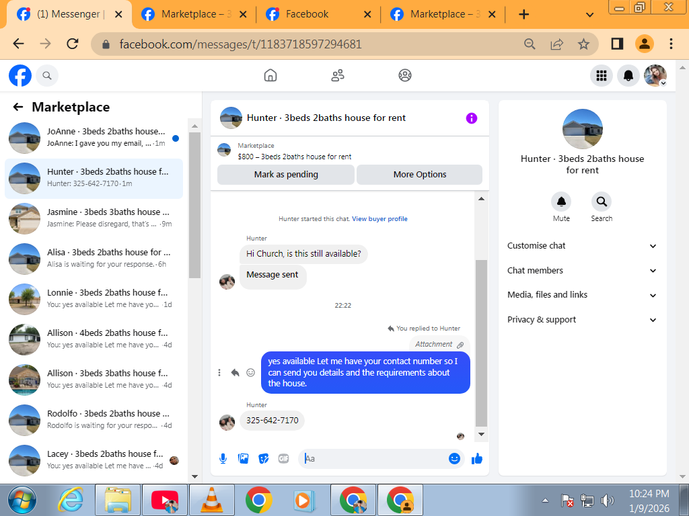Image resolution: width=689 pixels, height=516 pixels.
Task: Choose a sticker icon
Action: point(263,458)
